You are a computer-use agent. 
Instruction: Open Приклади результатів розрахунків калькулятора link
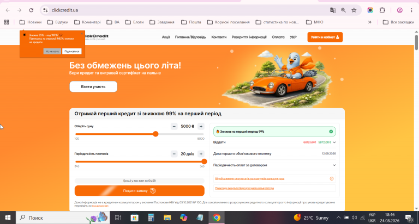click(244, 188)
